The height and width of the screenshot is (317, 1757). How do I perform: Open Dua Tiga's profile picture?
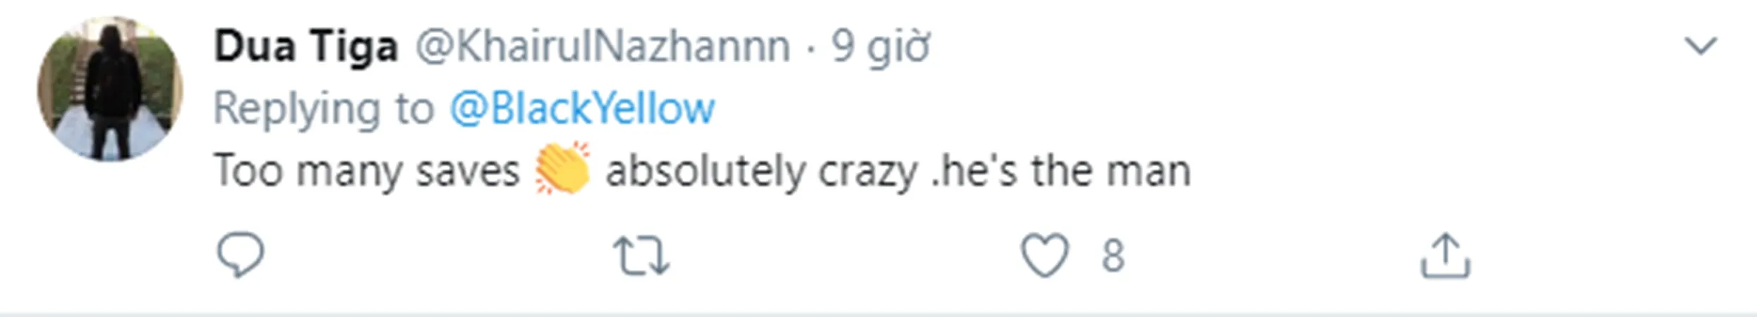click(x=110, y=89)
